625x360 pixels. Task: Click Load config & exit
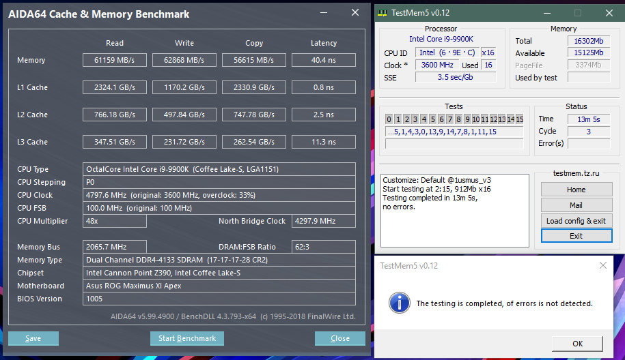576,221
